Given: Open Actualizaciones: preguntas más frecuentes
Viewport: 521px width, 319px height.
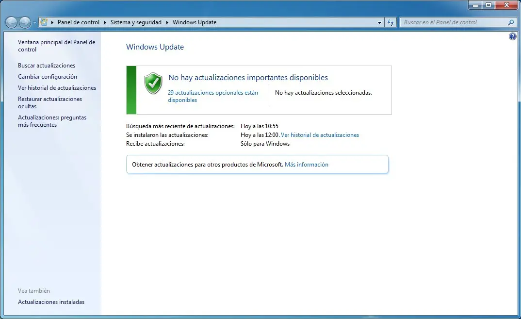Looking at the screenshot, I should [x=52, y=121].
